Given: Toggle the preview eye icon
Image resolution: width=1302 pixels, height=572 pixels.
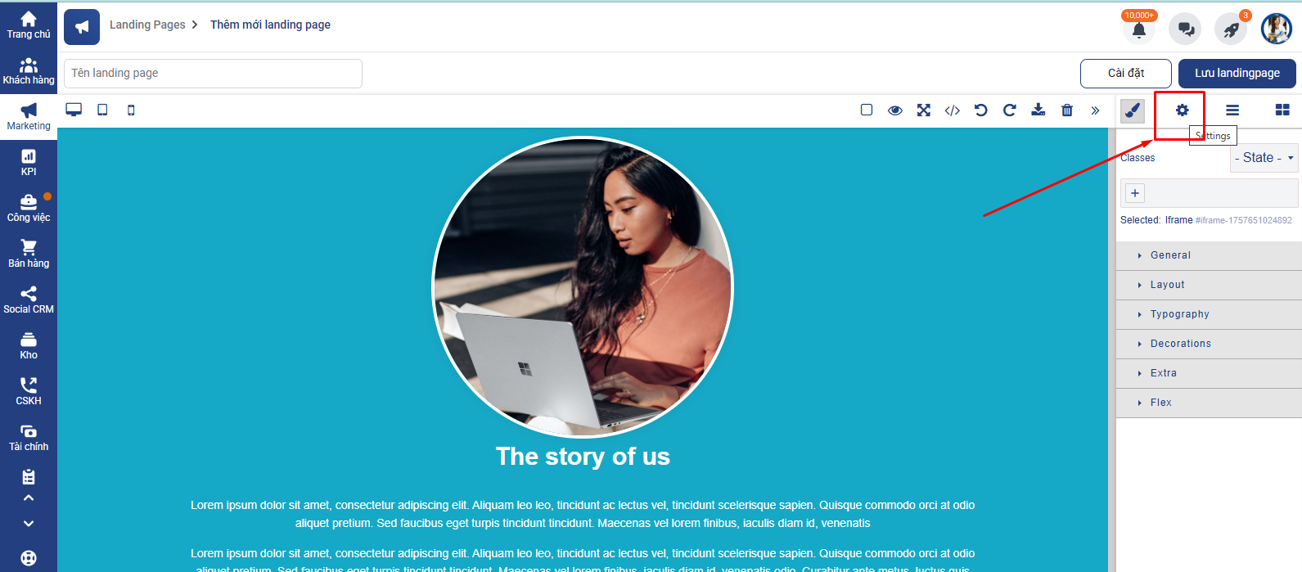Looking at the screenshot, I should [895, 110].
